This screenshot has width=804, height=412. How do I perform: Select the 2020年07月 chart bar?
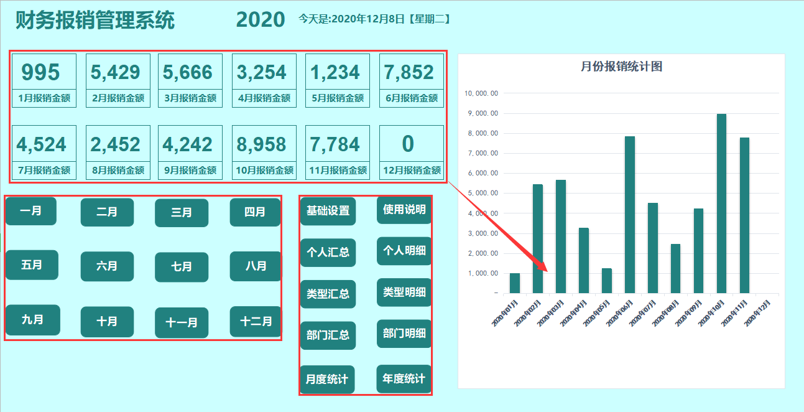pyautogui.click(x=653, y=248)
